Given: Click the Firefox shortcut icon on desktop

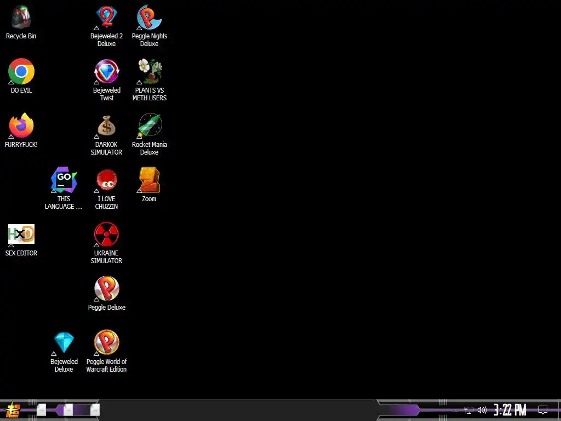Looking at the screenshot, I should [21, 126].
